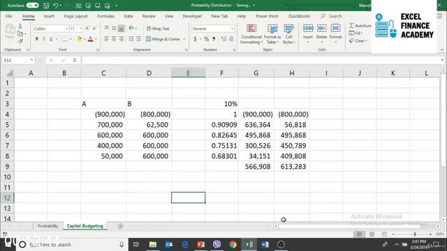This screenshot has width=447, height=251.
Task: Open File Explorer from the taskbar
Action: click(x=153, y=245)
